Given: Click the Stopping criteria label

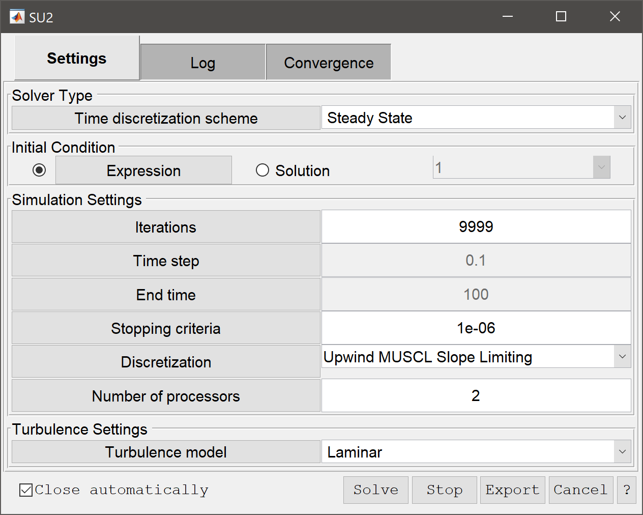Looking at the screenshot, I should [166, 328].
